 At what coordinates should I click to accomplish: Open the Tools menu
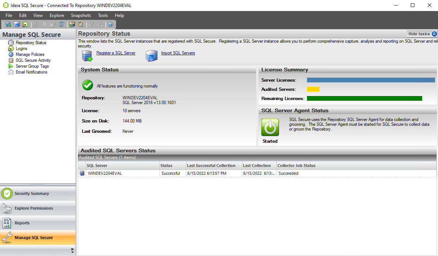coord(103,15)
